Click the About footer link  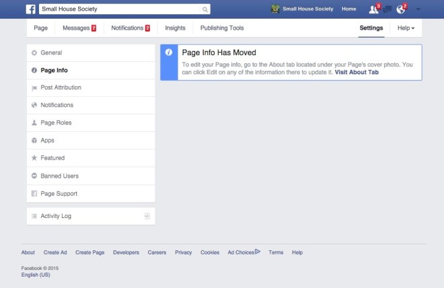click(28, 252)
